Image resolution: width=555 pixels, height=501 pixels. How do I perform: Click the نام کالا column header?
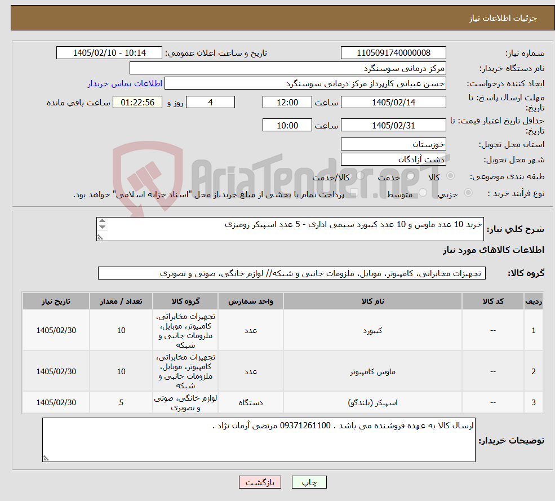coord(372,301)
